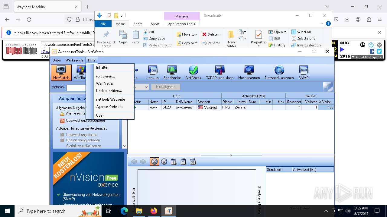Open Firefox downloads icon
The image size is (387, 217).
click(347, 19)
